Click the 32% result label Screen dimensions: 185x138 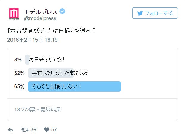pyautogui.click(x=19, y=73)
